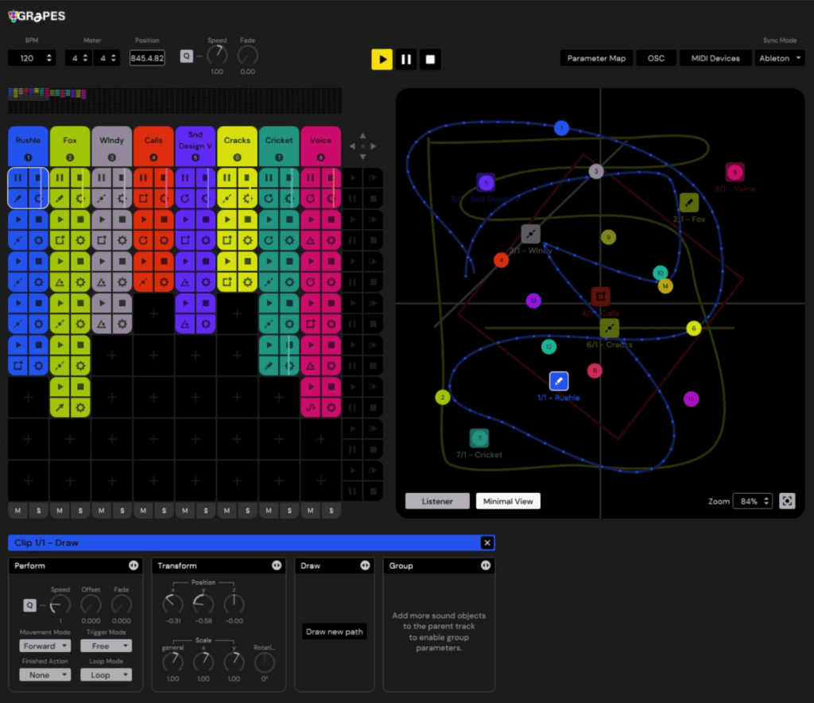Mute the Rushie track

pyautogui.click(x=18, y=511)
